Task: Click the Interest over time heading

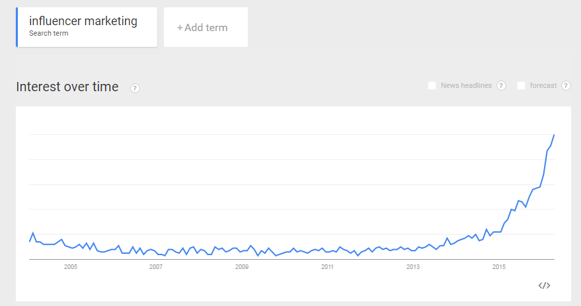Action: (67, 87)
